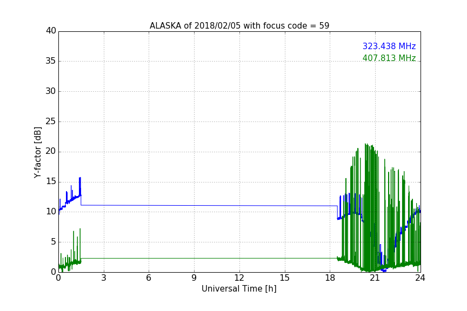Select the 407.813 MHz legend label
The image size is (467, 311).
[389, 58]
